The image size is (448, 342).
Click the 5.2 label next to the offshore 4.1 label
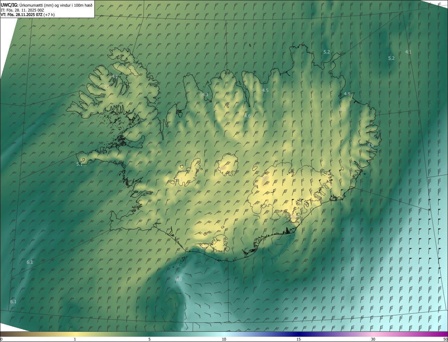pyautogui.click(x=391, y=58)
